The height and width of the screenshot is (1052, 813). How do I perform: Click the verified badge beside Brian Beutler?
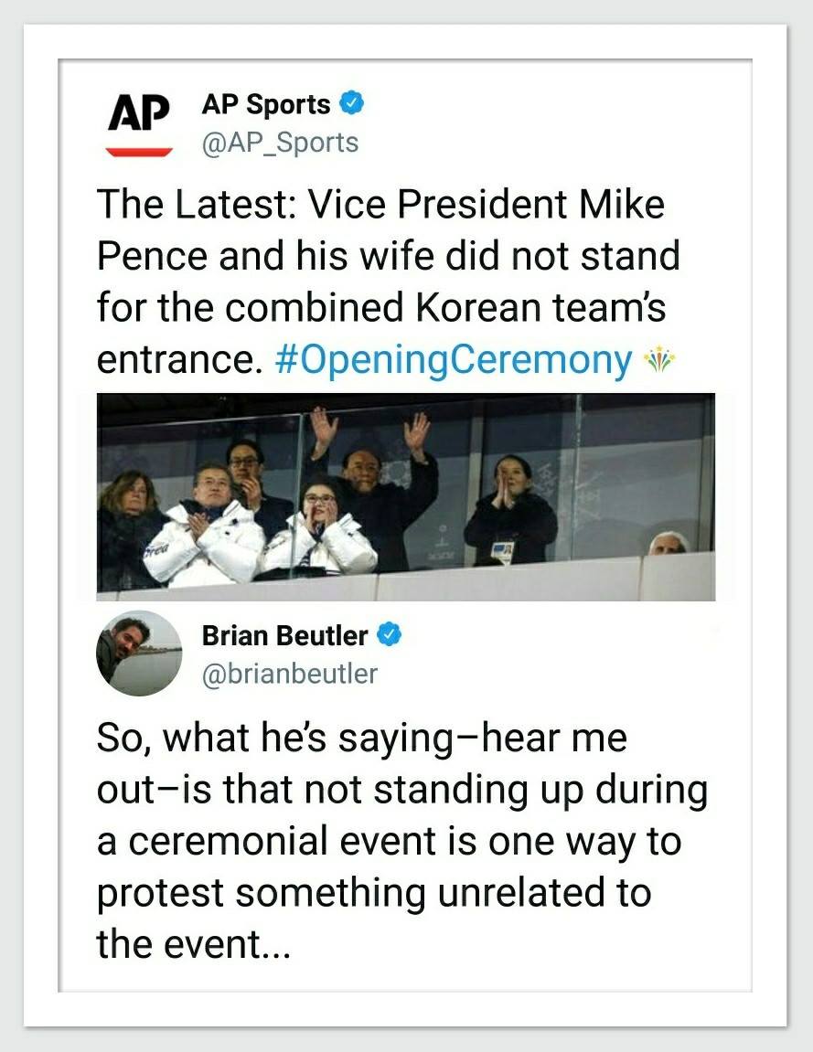click(x=390, y=634)
